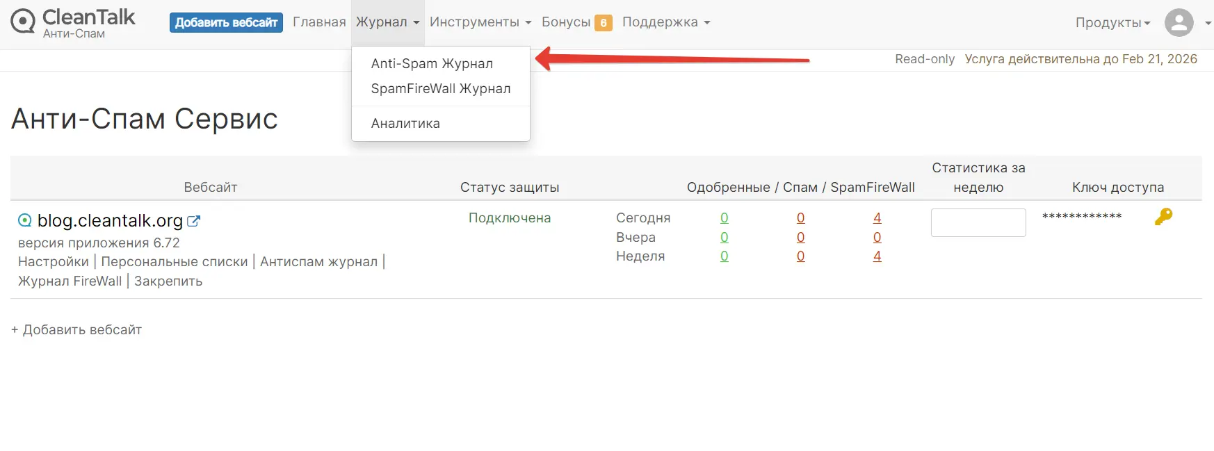Open yesterday's SpamFireWall count 0

click(877, 237)
